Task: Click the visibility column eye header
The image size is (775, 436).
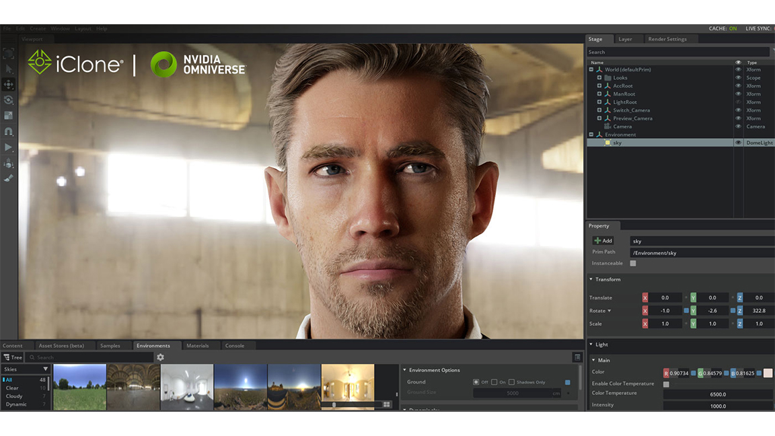Action: [739, 63]
